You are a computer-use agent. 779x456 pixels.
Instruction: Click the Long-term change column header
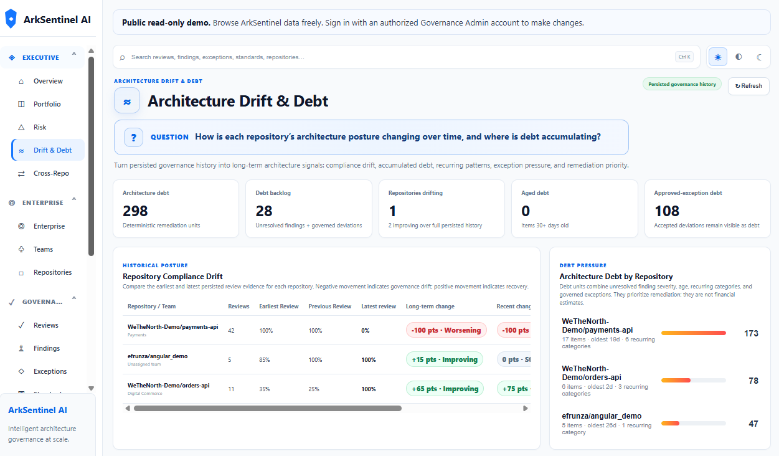430,306
